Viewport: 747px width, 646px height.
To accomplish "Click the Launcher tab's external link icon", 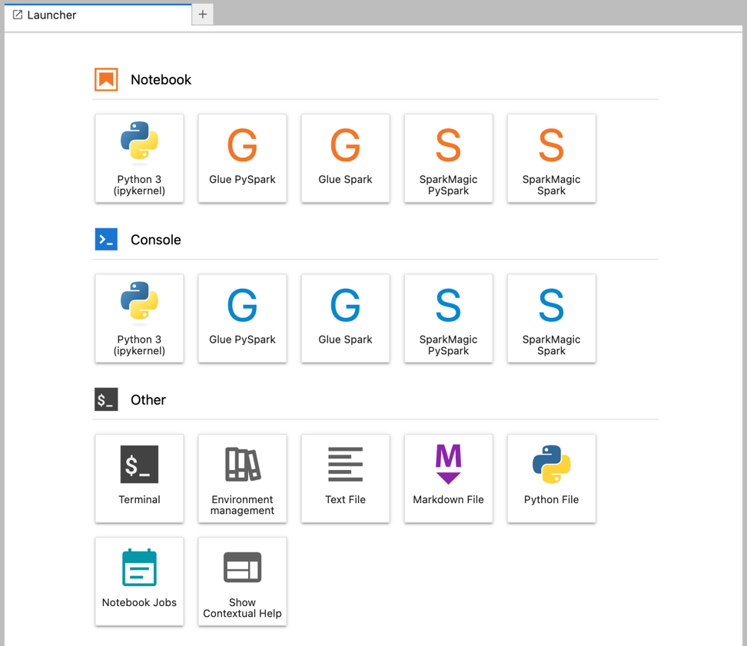I will pos(18,15).
